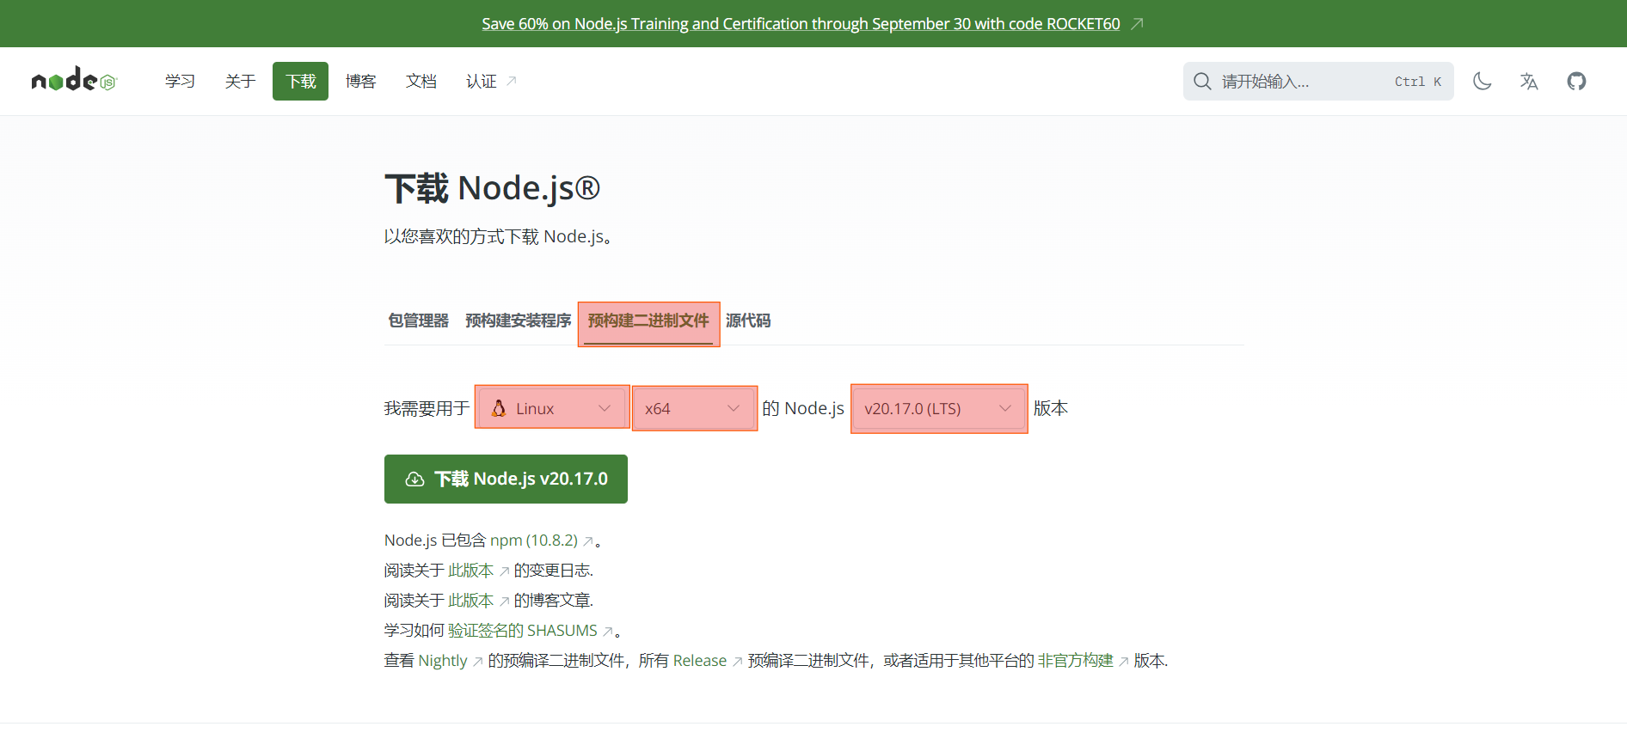Viewport: 1627px width, 745px height.
Task: Go to the 认证 navigation link
Action: tap(482, 81)
